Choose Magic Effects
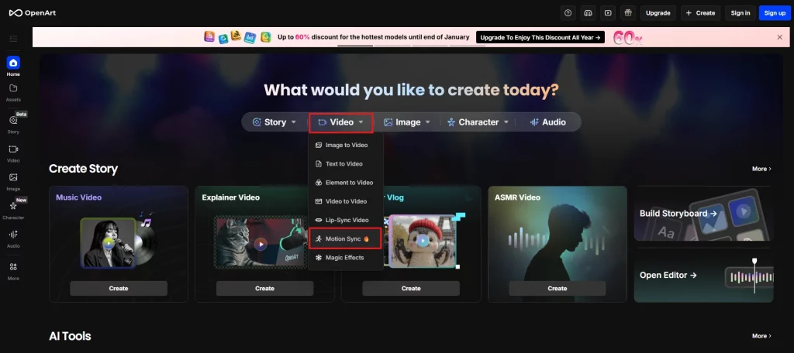794x353 pixels. pyautogui.click(x=346, y=258)
